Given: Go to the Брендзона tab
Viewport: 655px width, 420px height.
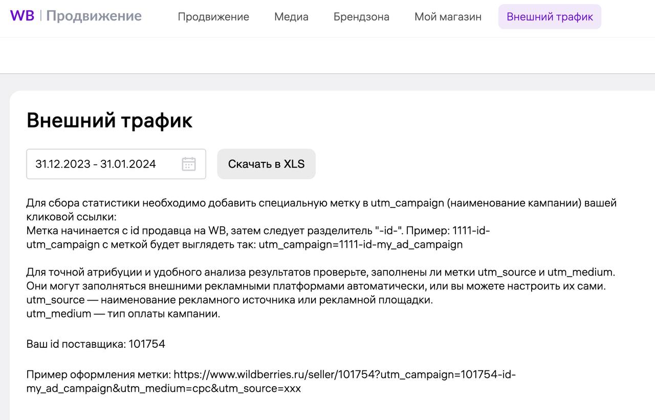Looking at the screenshot, I should (361, 17).
